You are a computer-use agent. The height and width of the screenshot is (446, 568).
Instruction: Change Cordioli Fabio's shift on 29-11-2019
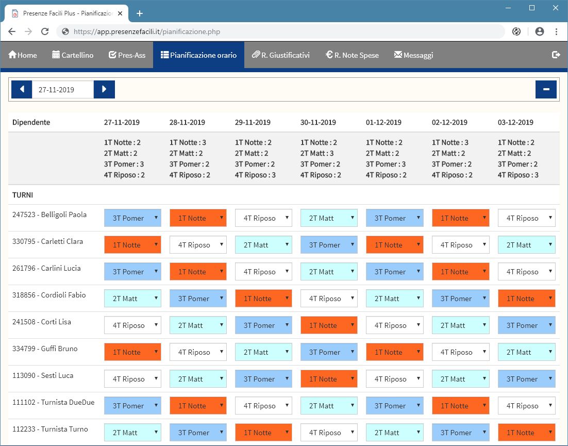[x=263, y=299]
